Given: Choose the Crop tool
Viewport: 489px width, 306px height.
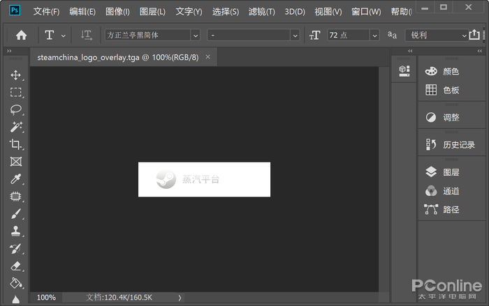Looking at the screenshot, I should tap(15, 144).
